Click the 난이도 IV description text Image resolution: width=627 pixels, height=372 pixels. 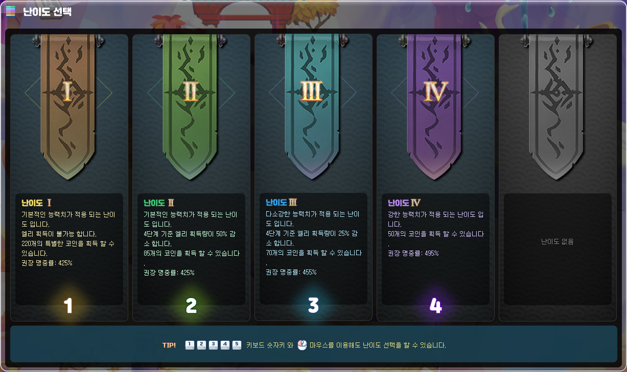435,234
